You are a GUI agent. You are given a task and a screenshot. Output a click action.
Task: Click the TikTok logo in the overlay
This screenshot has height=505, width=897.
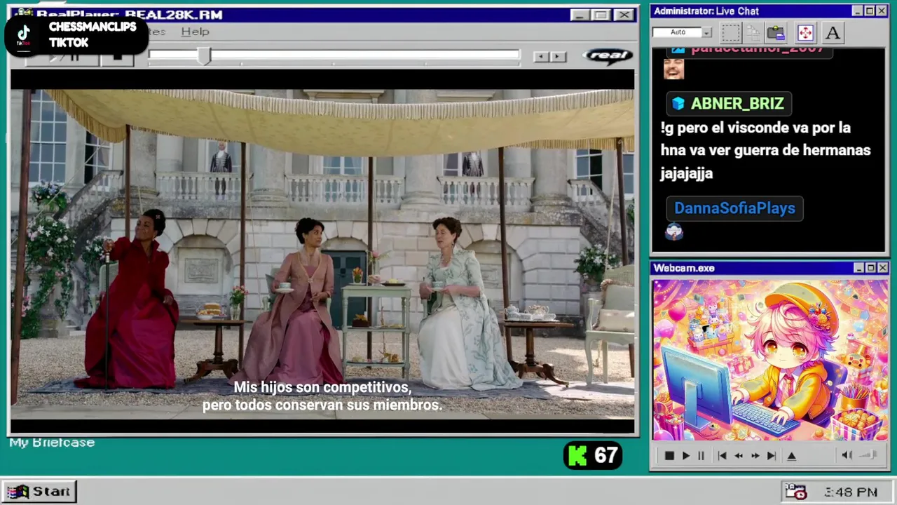23,34
